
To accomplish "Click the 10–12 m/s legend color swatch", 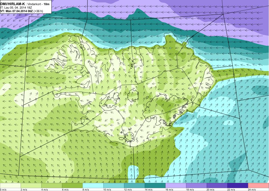I will pos(114,186).
